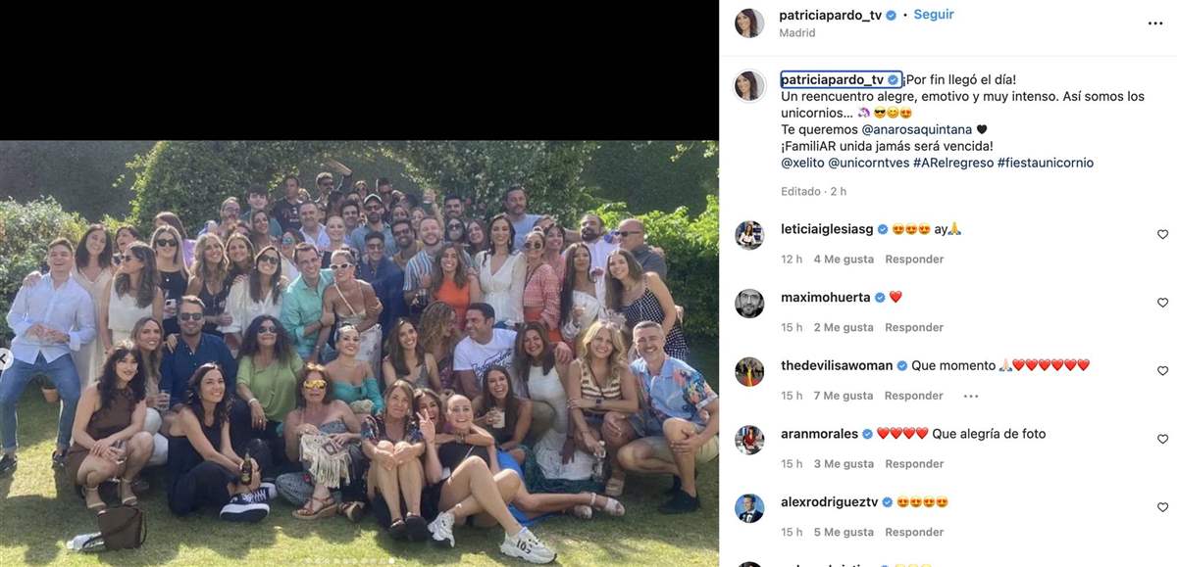
Task: Like leticiaiglesiasg's comment with heart icon
Action: pyautogui.click(x=1162, y=234)
